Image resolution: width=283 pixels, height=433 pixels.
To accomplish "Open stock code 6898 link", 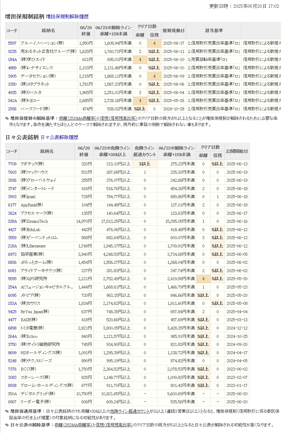I will (12, 328).
